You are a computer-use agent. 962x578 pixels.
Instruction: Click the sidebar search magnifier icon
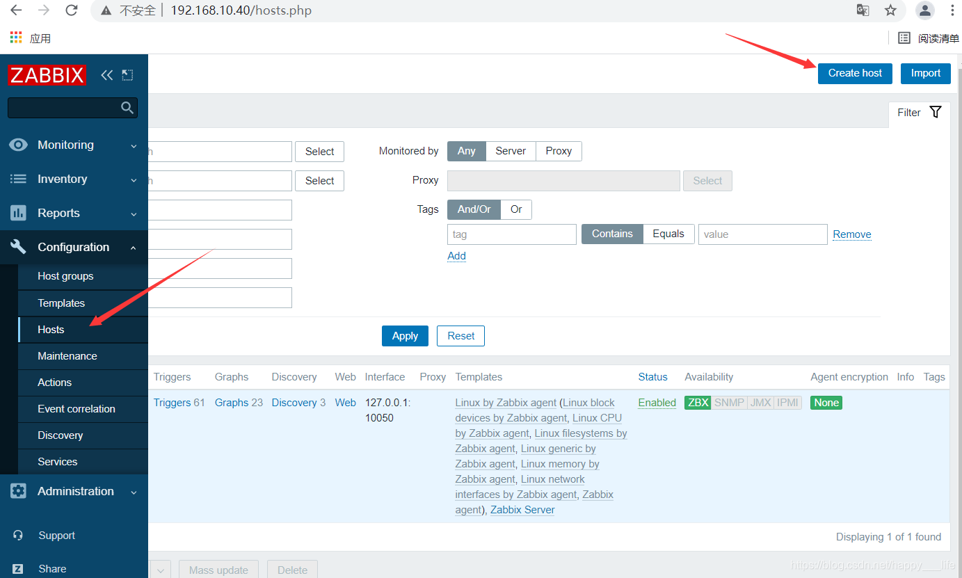click(127, 108)
